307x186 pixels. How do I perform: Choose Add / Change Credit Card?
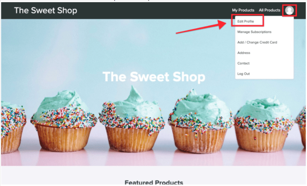point(257,42)
